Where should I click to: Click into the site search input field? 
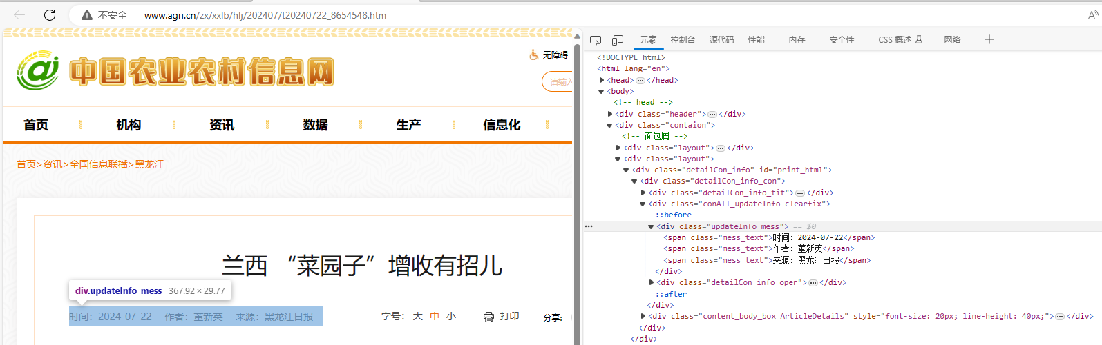(x=557, y=82)
